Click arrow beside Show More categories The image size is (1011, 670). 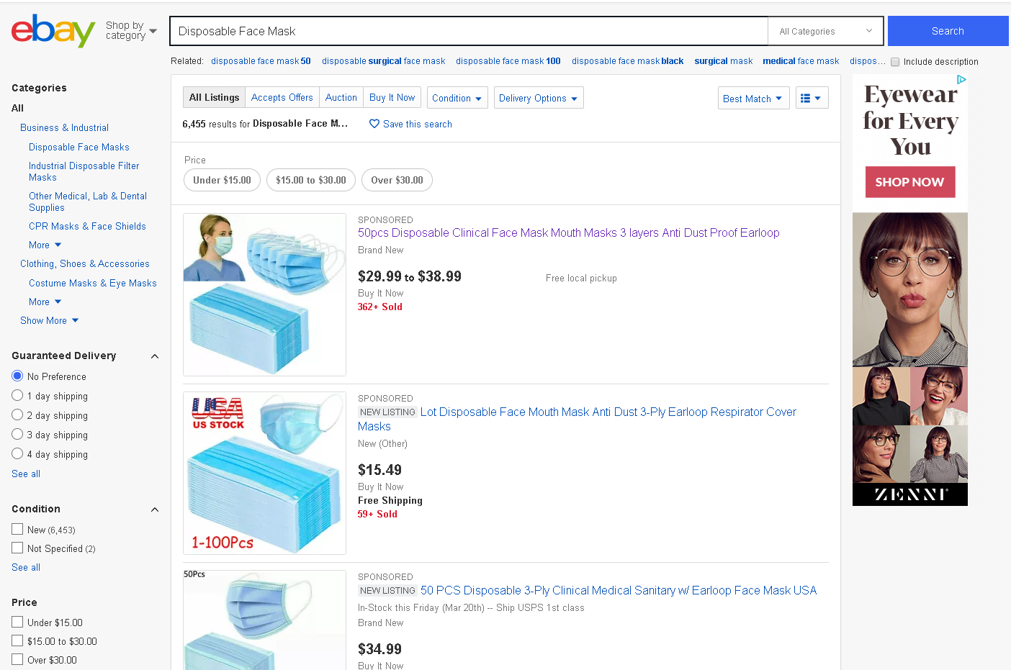point(75,320)
